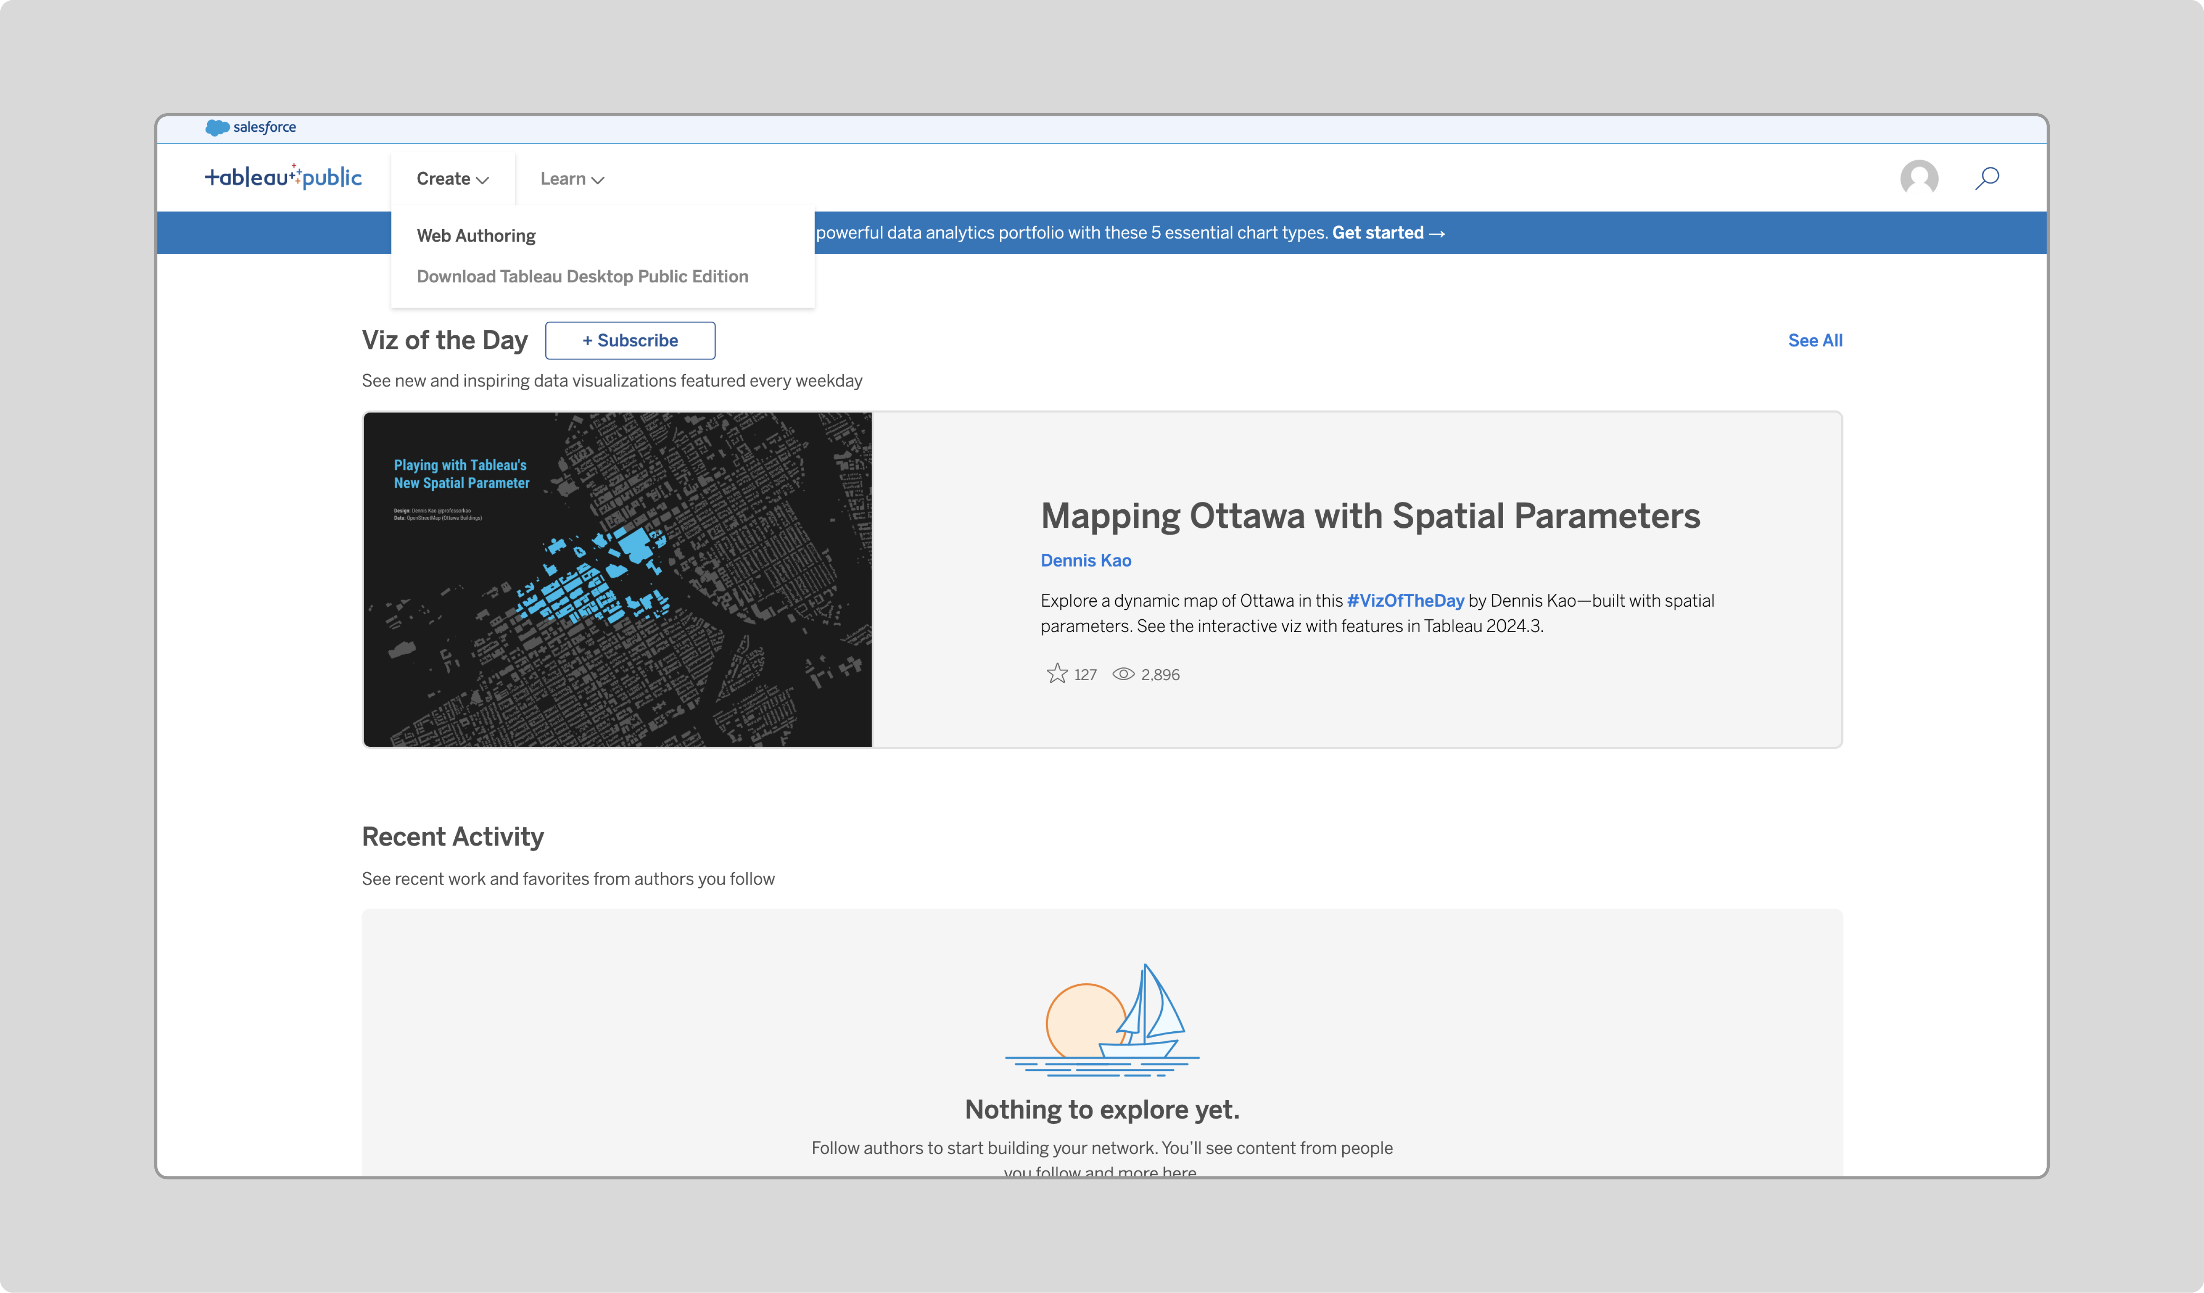Follow the #VizOfTheDay hashtag link
Screen dimensions: 2204x1293
(1405, 600)
